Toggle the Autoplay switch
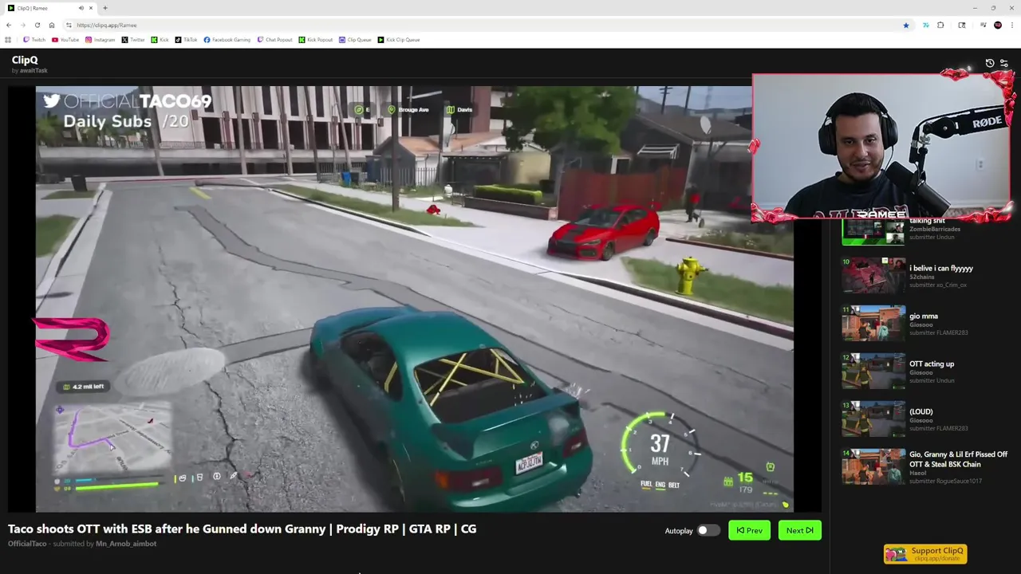Screen dimensions: 1021x574 coord(707,531)
